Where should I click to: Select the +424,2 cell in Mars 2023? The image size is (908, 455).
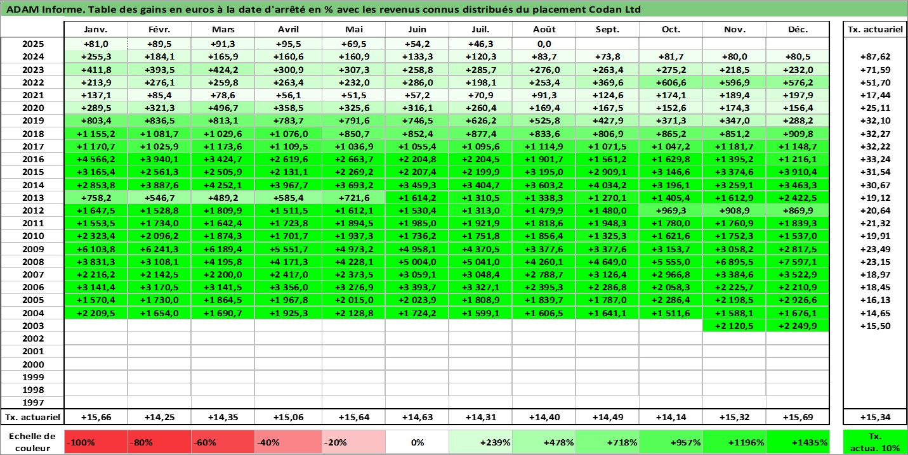point(223,70)
